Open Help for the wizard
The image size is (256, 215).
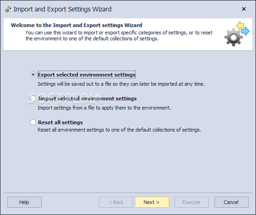click(x=24, y=202)
